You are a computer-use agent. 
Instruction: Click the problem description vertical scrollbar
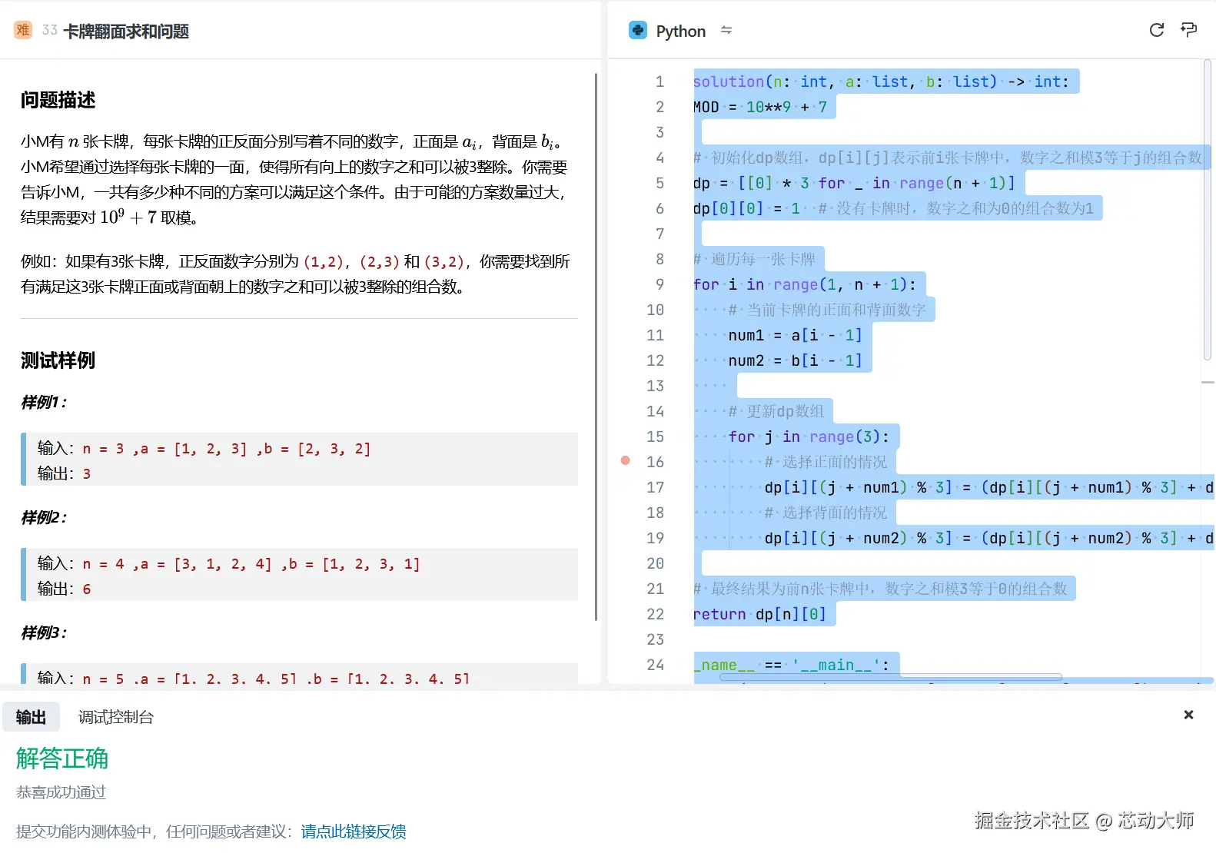tap(596, 346)
